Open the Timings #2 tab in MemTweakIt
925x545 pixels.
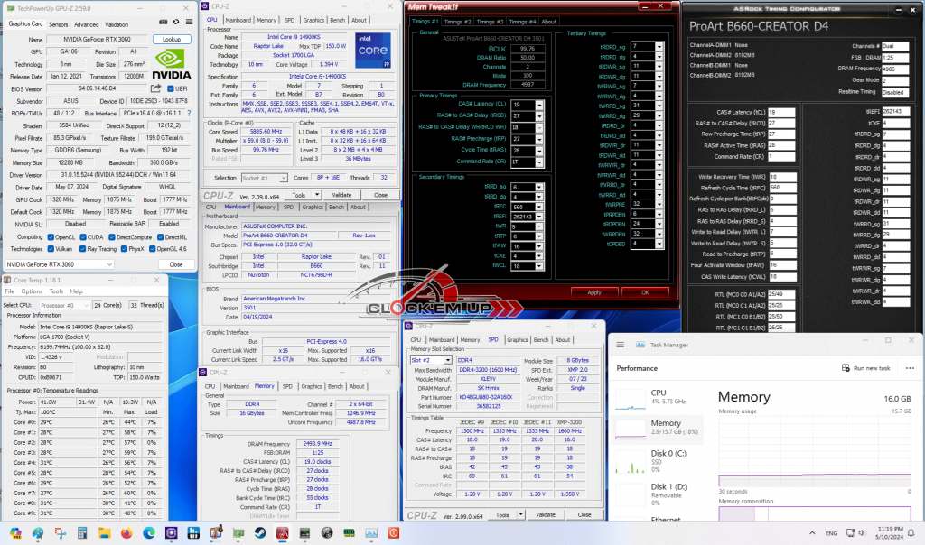[x=457, y=22]
